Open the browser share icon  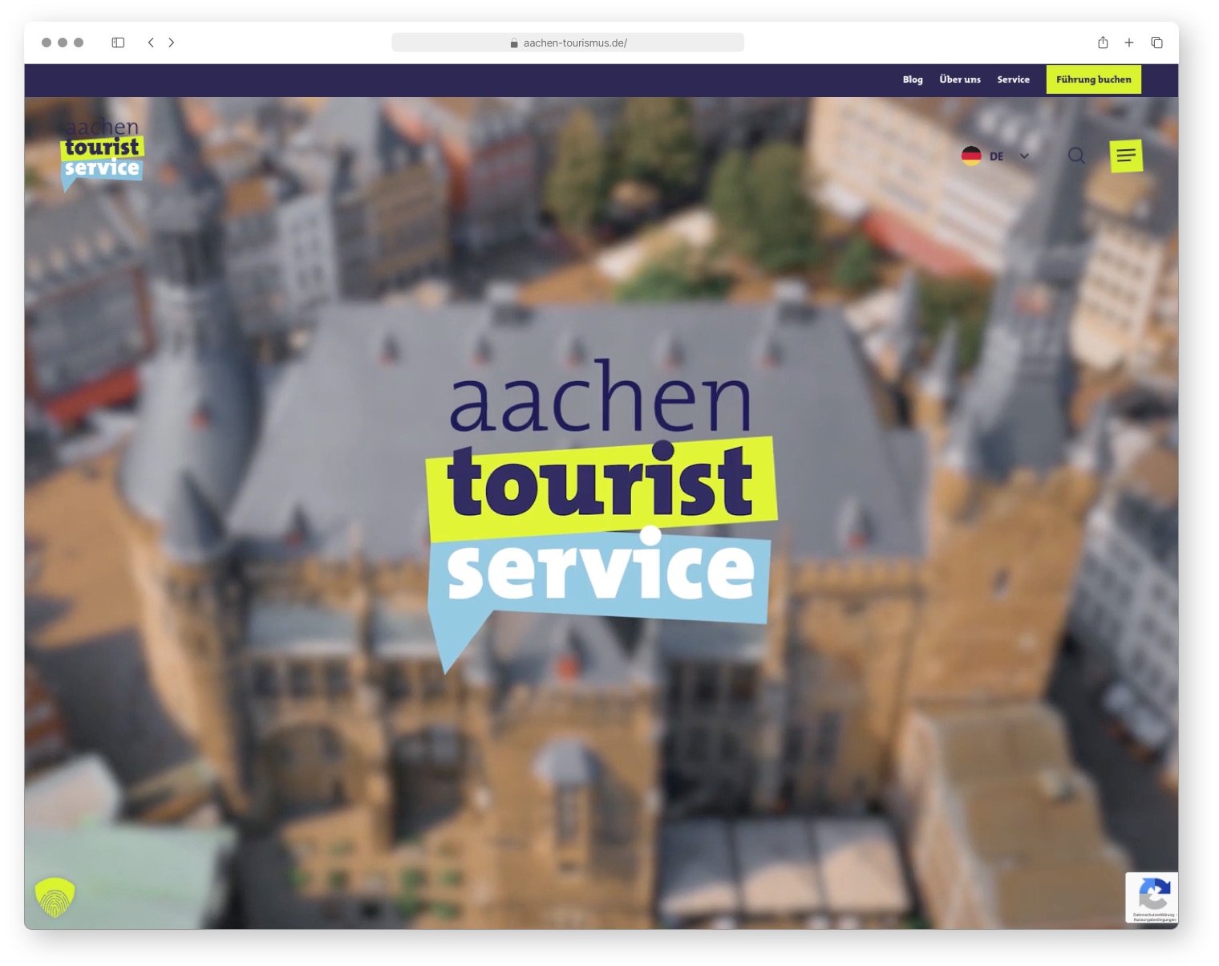(x=1103, y=43)
